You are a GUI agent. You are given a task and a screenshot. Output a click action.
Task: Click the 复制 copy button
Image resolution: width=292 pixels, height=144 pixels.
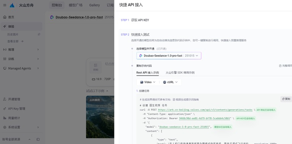coord(286,99)
